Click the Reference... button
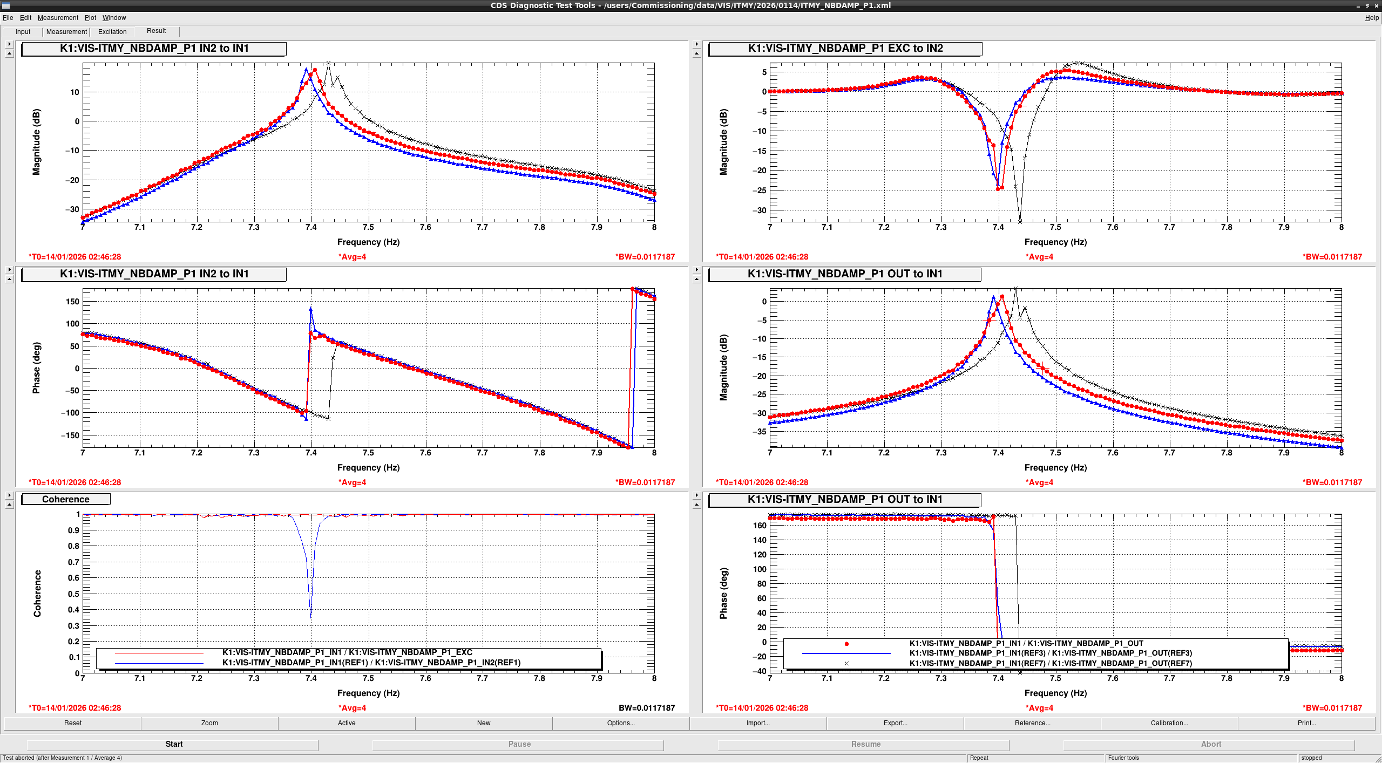Image resolution: width=1382 pixels, height=763 pixels. pos(1032,723)
